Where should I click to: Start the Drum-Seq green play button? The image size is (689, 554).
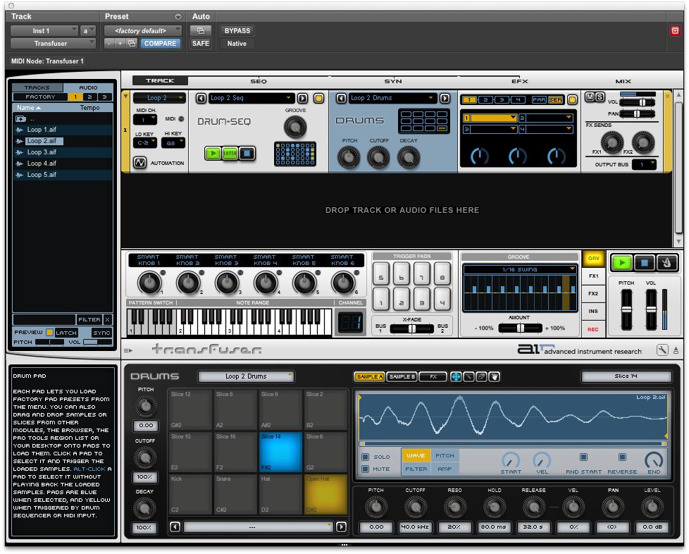click(213, 153)
